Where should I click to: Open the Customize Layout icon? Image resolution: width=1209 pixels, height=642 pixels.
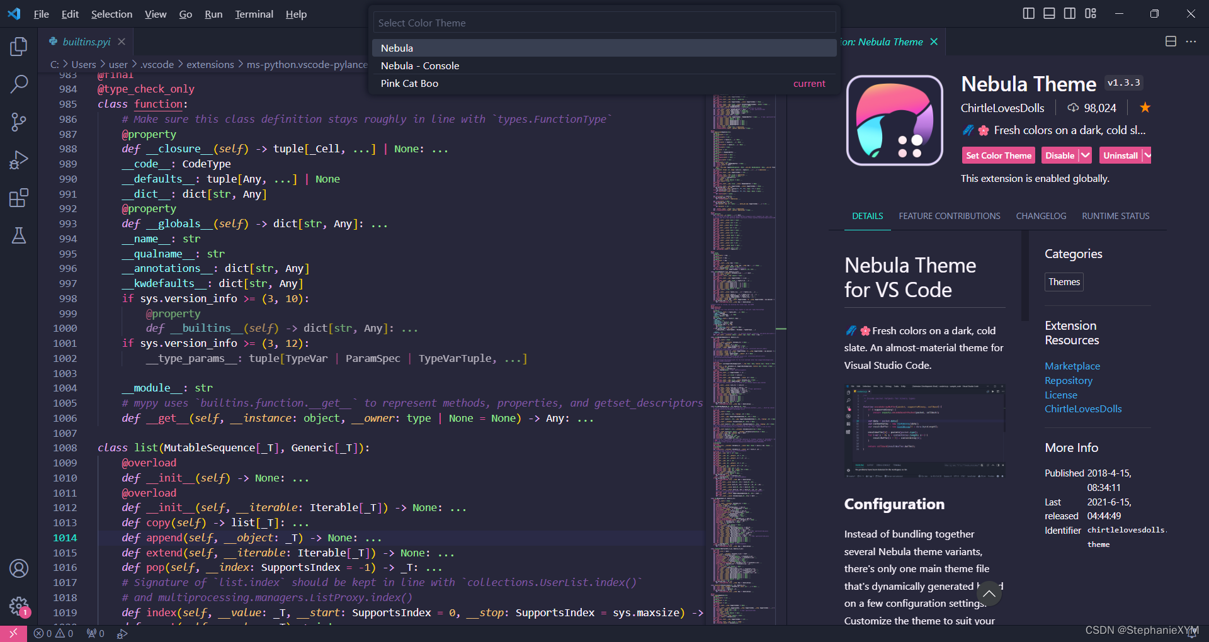1091,13
